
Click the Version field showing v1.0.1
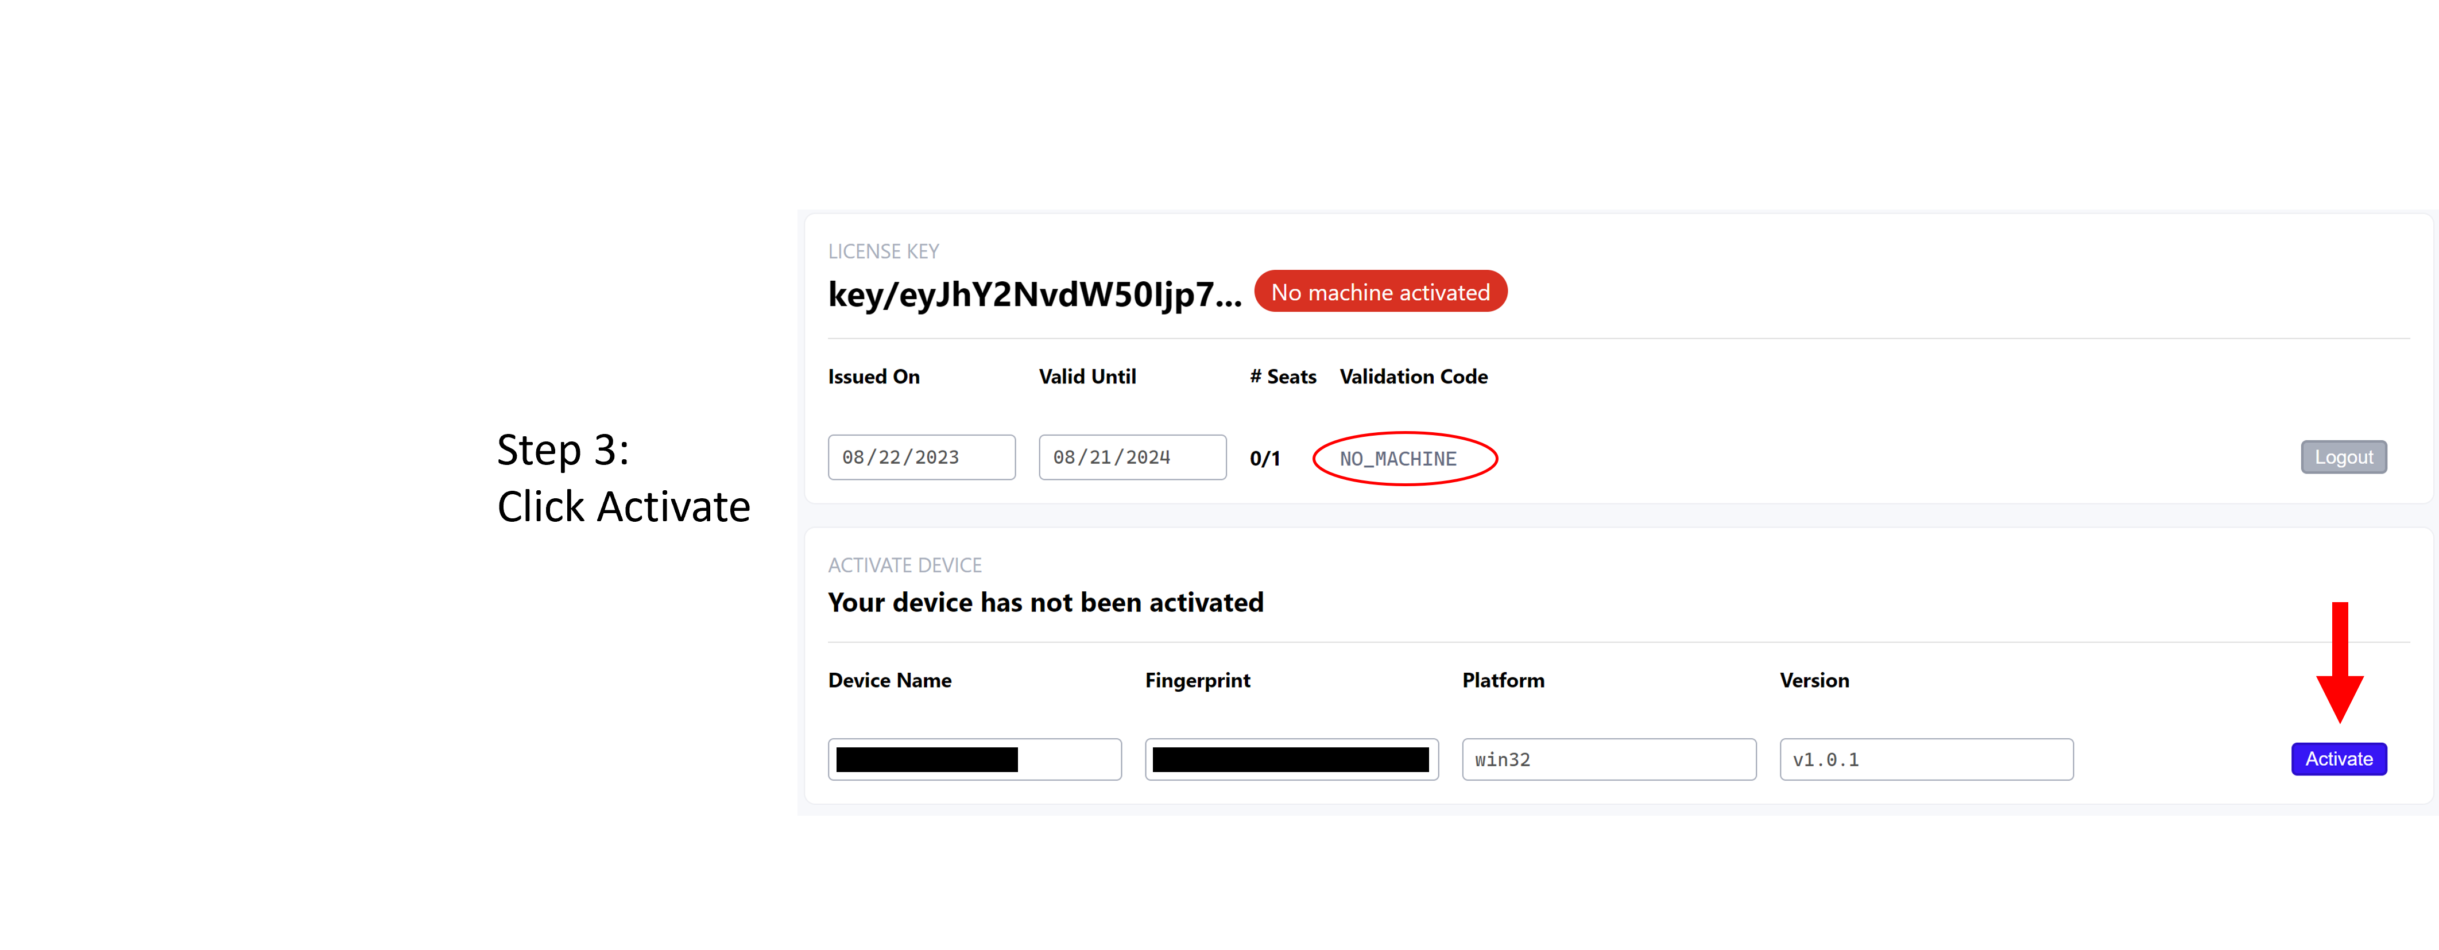pyautogui.click(x=1926, y=759)
